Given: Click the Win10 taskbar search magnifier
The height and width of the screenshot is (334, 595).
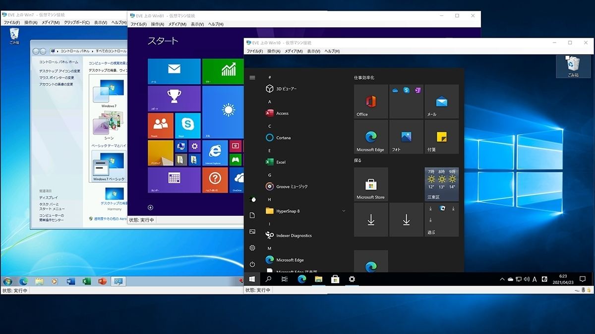Looking at the screenshot, I should (268, 279).
